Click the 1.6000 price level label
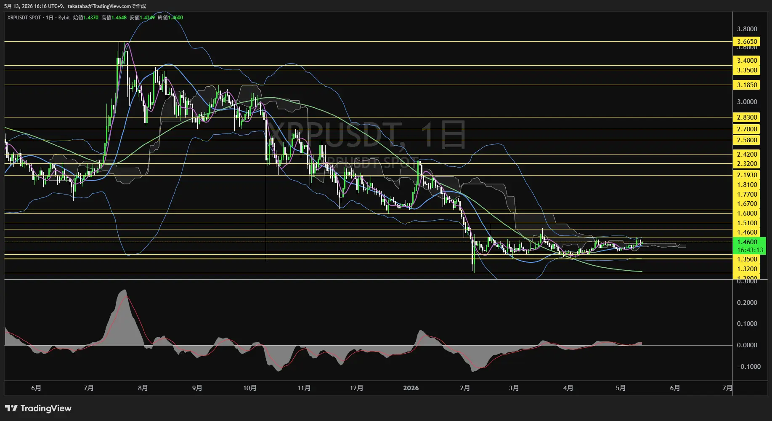Image resolution: width=772 pixels, height=421 pixels. tap(747, 213)
